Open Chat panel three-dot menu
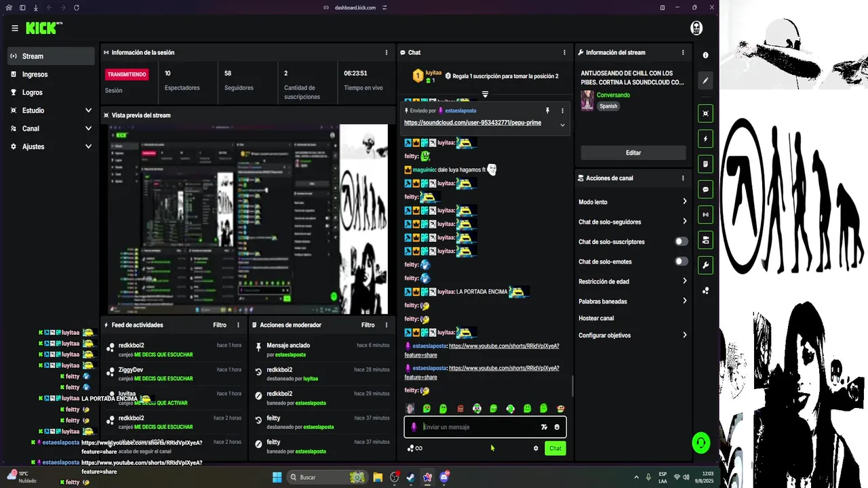 564,52
